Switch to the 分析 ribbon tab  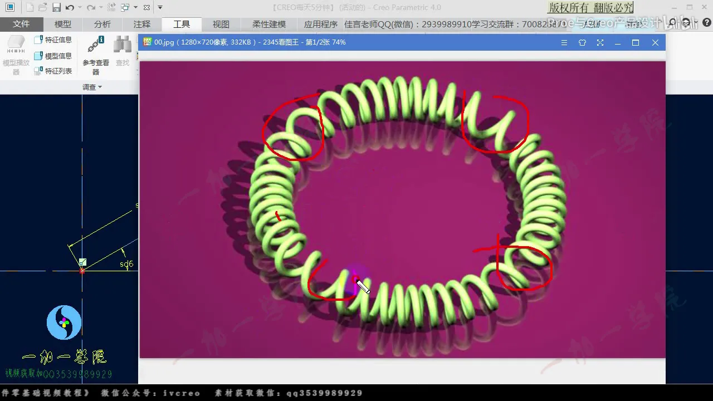(x=102, y=24)
